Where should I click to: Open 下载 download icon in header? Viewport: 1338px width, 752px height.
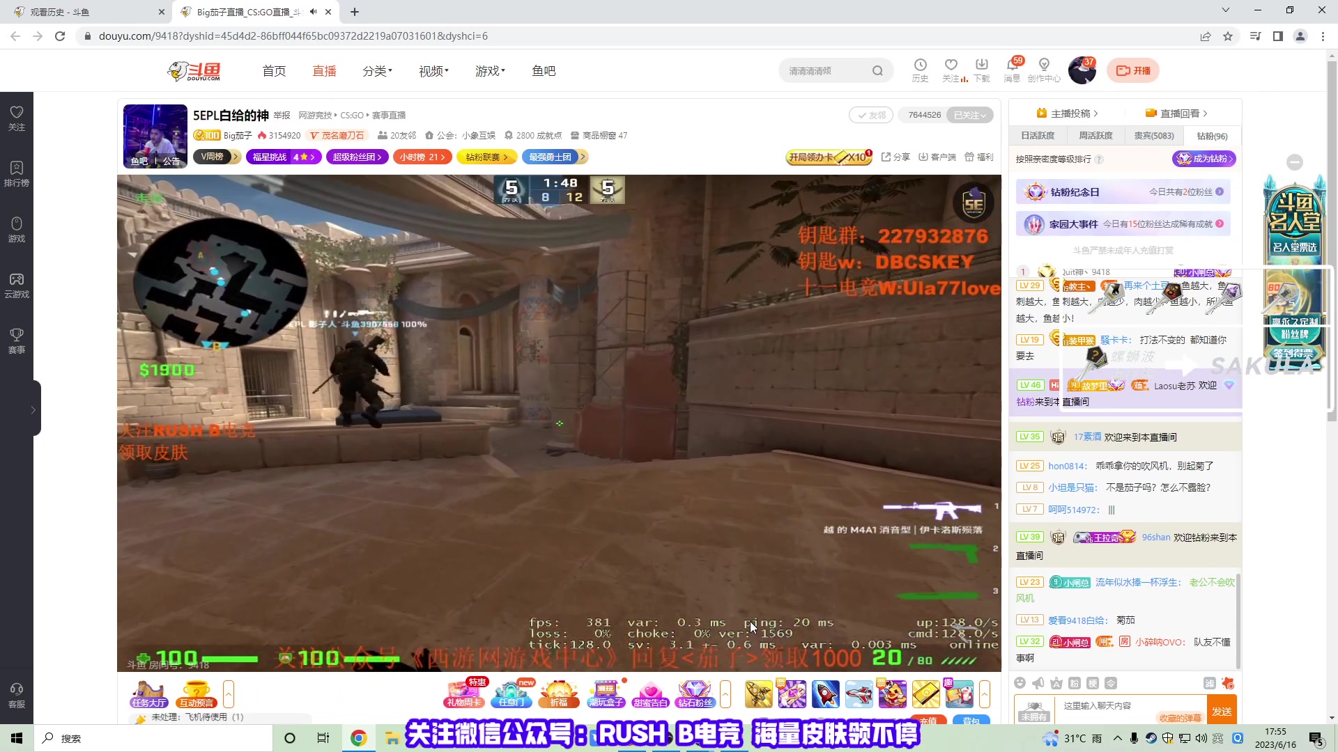(x=982, y=70)
